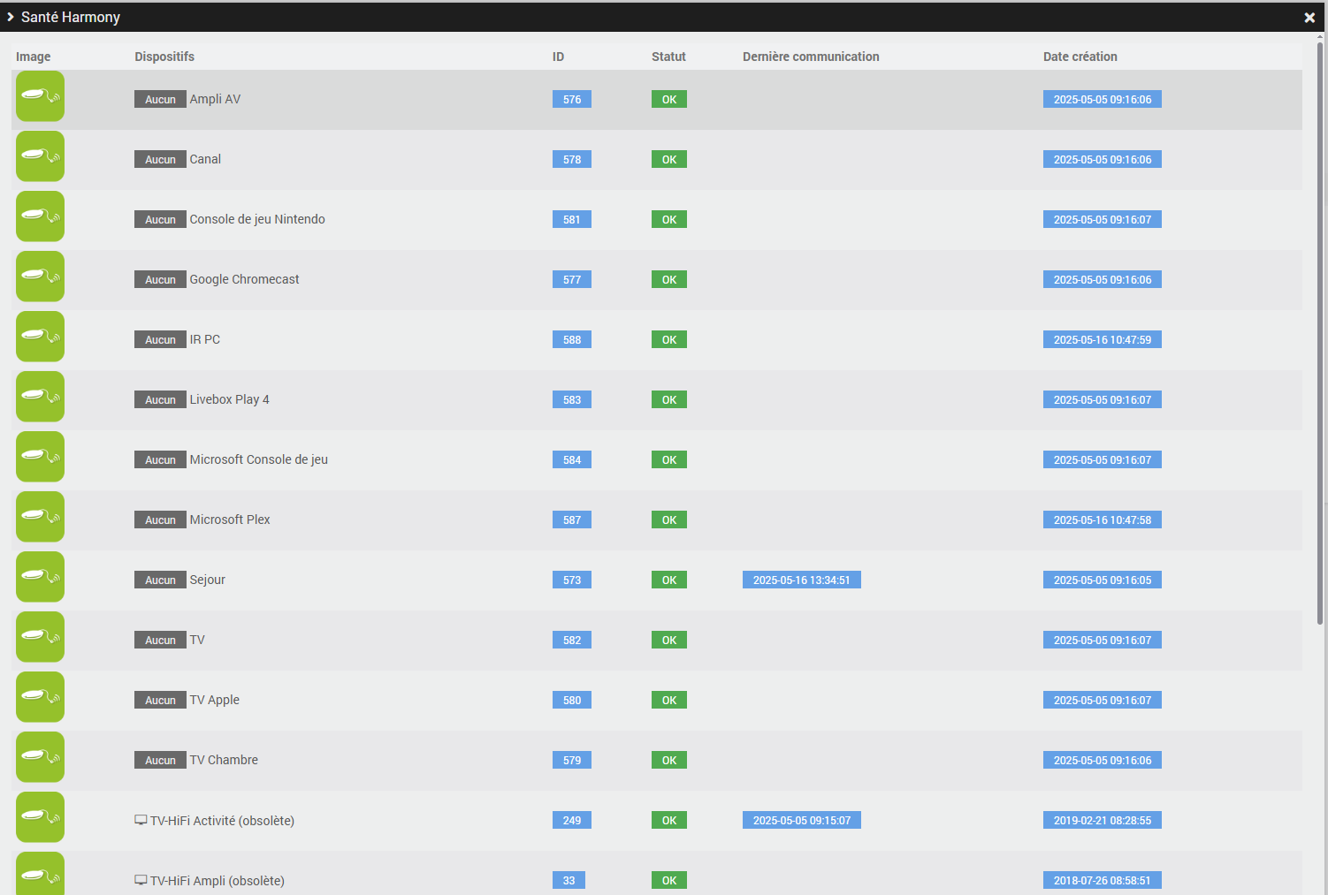Click the Dispositifs column header
This screenshot has width=1328, height=895.
(x=164, y=57)
